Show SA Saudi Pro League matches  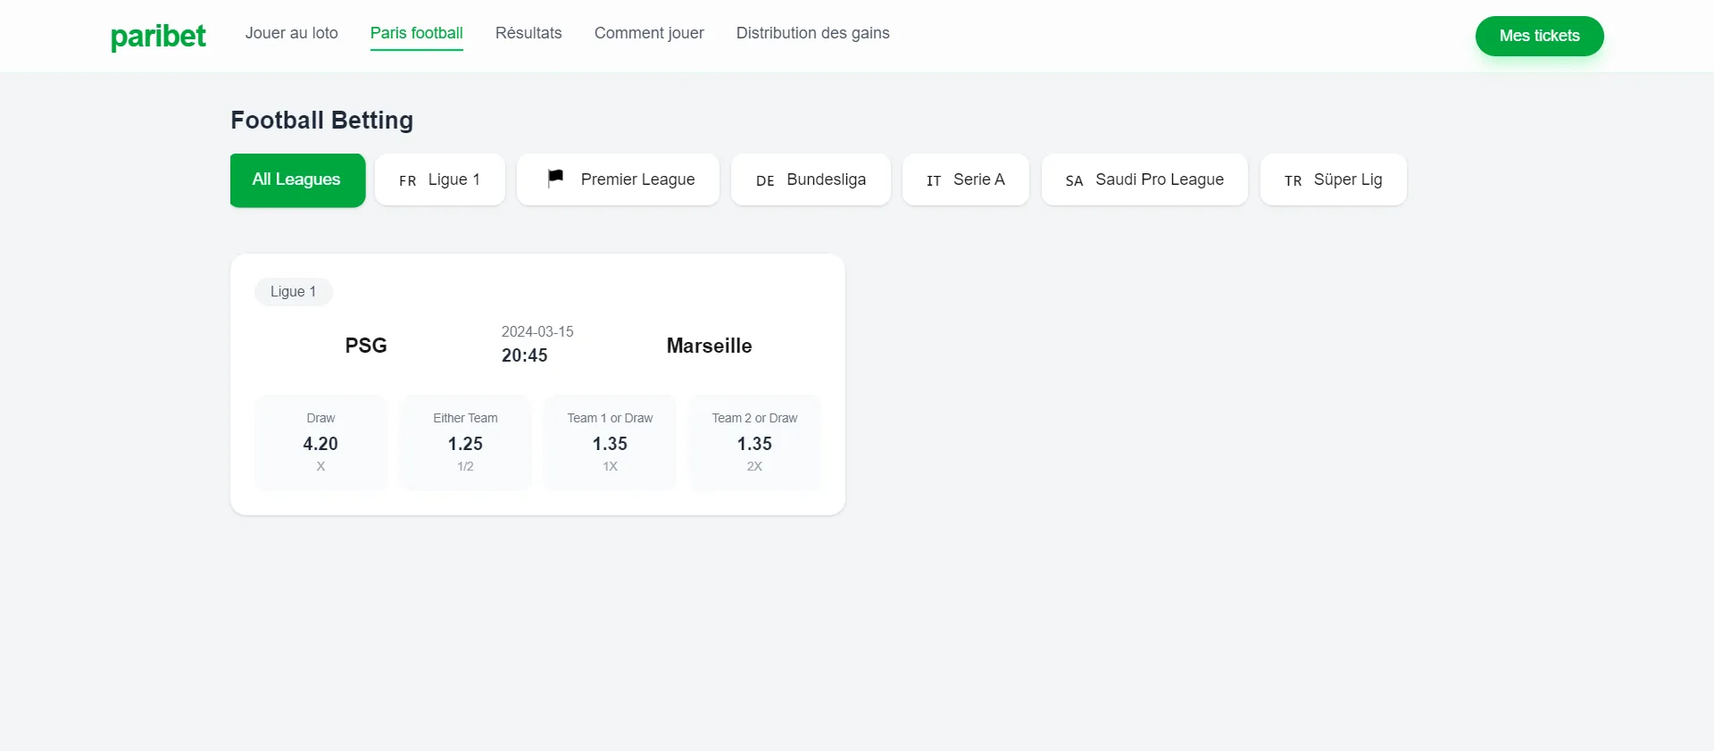1144,179
